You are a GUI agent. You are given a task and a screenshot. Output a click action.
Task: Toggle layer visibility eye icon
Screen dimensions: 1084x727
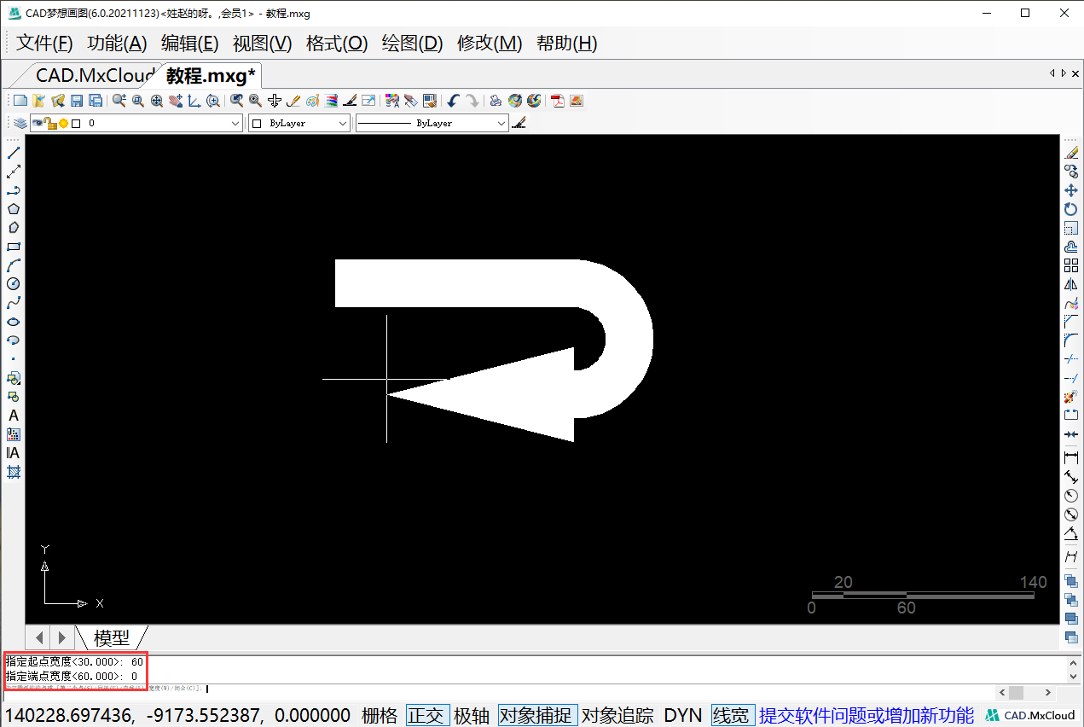pos(38,124)
